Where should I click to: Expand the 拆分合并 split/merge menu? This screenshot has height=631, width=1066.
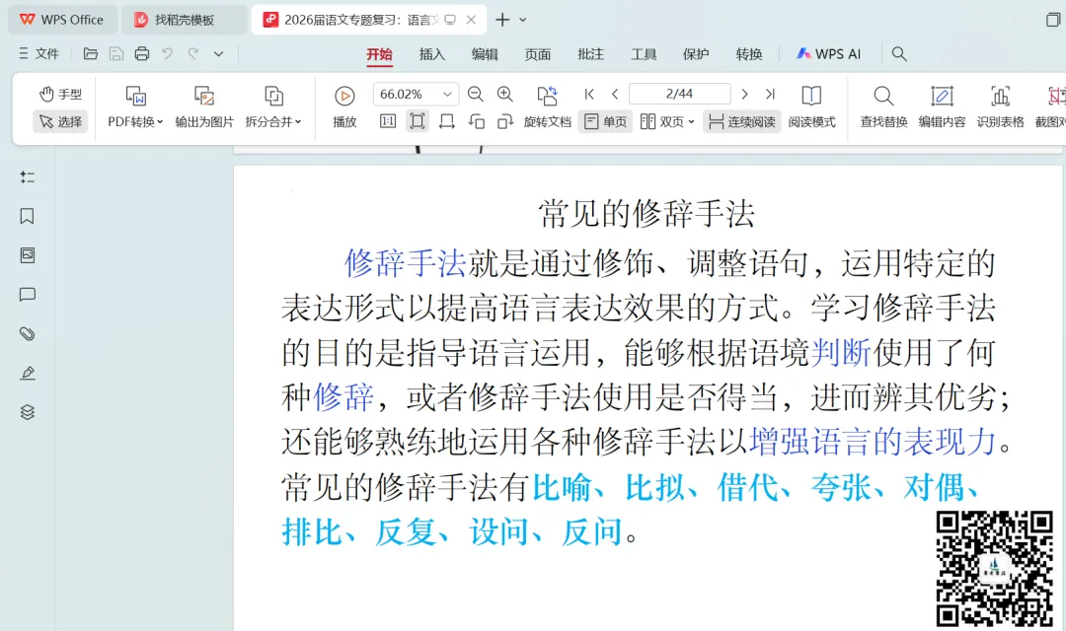(x=273, y=106)
